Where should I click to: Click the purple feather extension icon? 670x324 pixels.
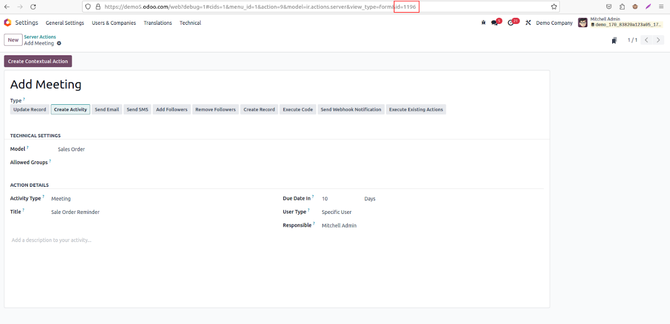tap(648, 7)
